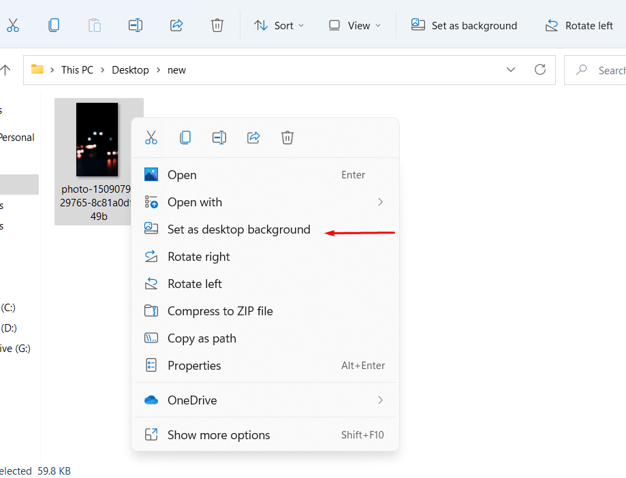Screen dimensions: 626x478
Task: Click the Delete icon in top toolbar
Action: pyautogui.click(x=217, y=25)
